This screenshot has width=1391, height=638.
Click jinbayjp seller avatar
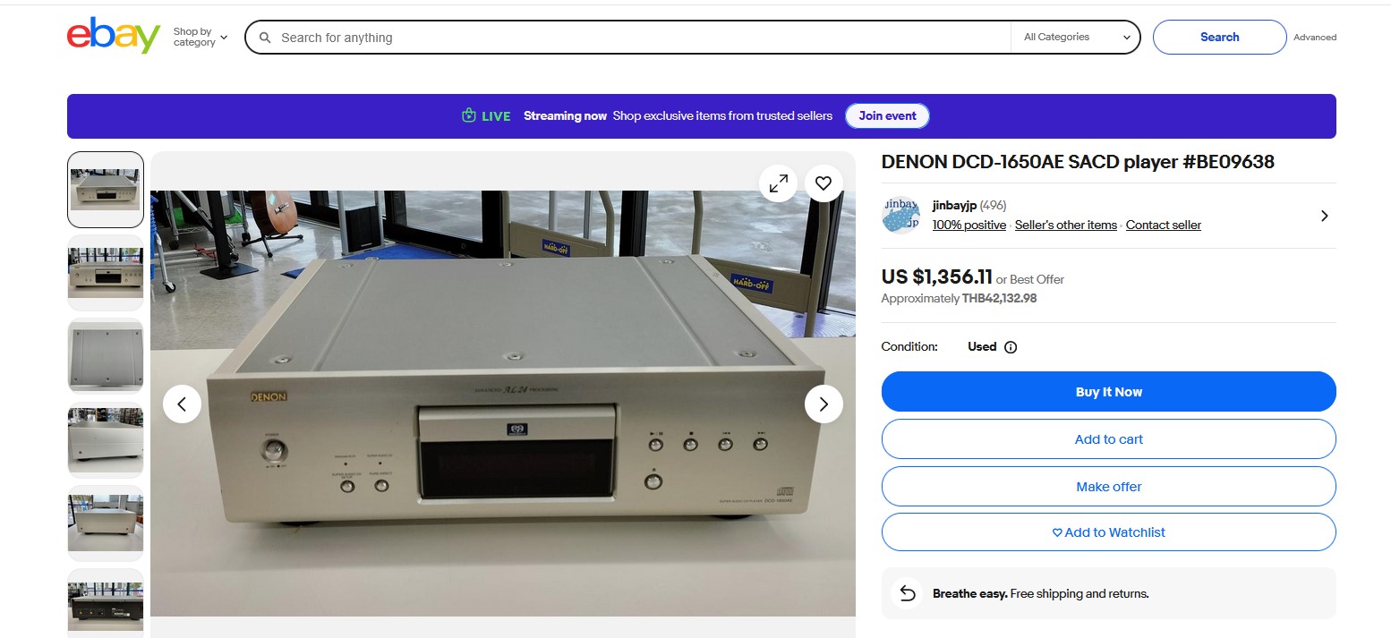[x=900, y=215]
